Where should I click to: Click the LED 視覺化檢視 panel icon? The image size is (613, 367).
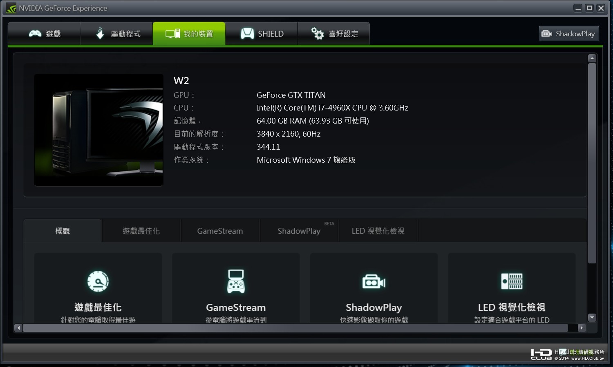point(512,281)
